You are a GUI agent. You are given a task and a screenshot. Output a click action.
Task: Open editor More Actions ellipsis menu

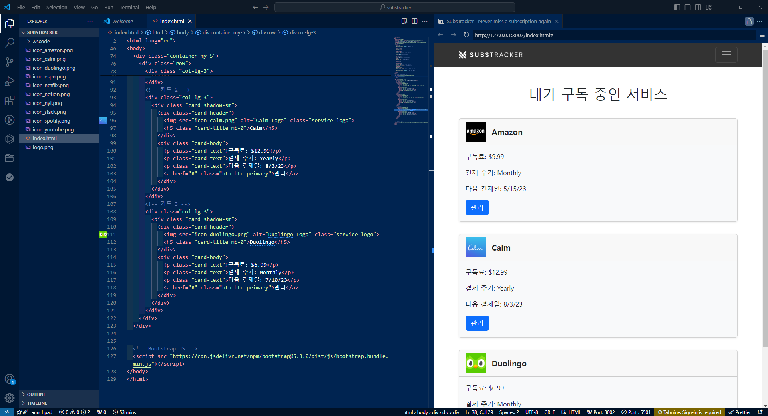[x=425, y=21]
